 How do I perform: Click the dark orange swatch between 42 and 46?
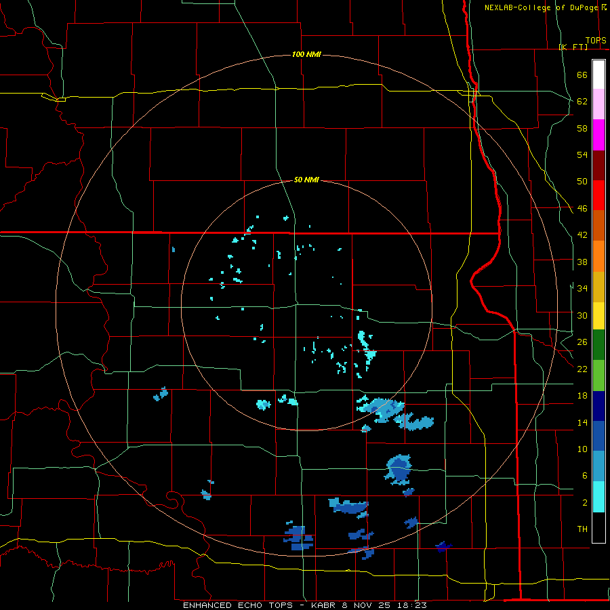pos(598,225)
